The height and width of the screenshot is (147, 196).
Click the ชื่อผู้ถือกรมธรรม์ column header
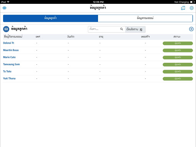point(13,37)
